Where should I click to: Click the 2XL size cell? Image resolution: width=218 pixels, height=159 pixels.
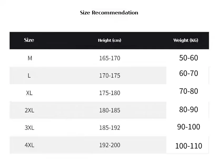[x=29, y=110]
